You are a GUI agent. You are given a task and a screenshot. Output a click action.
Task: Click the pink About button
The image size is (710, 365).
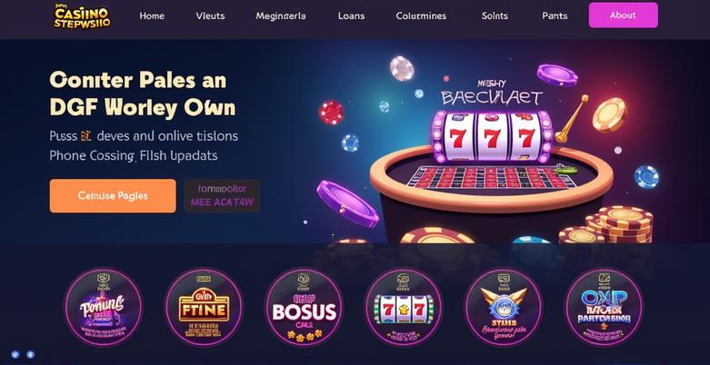[623, 15]
